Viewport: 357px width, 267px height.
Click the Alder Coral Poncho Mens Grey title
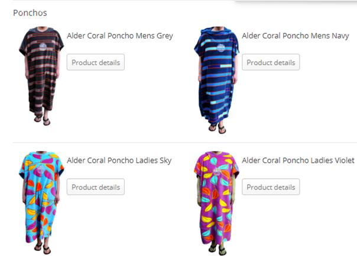(x=120, y=36)
